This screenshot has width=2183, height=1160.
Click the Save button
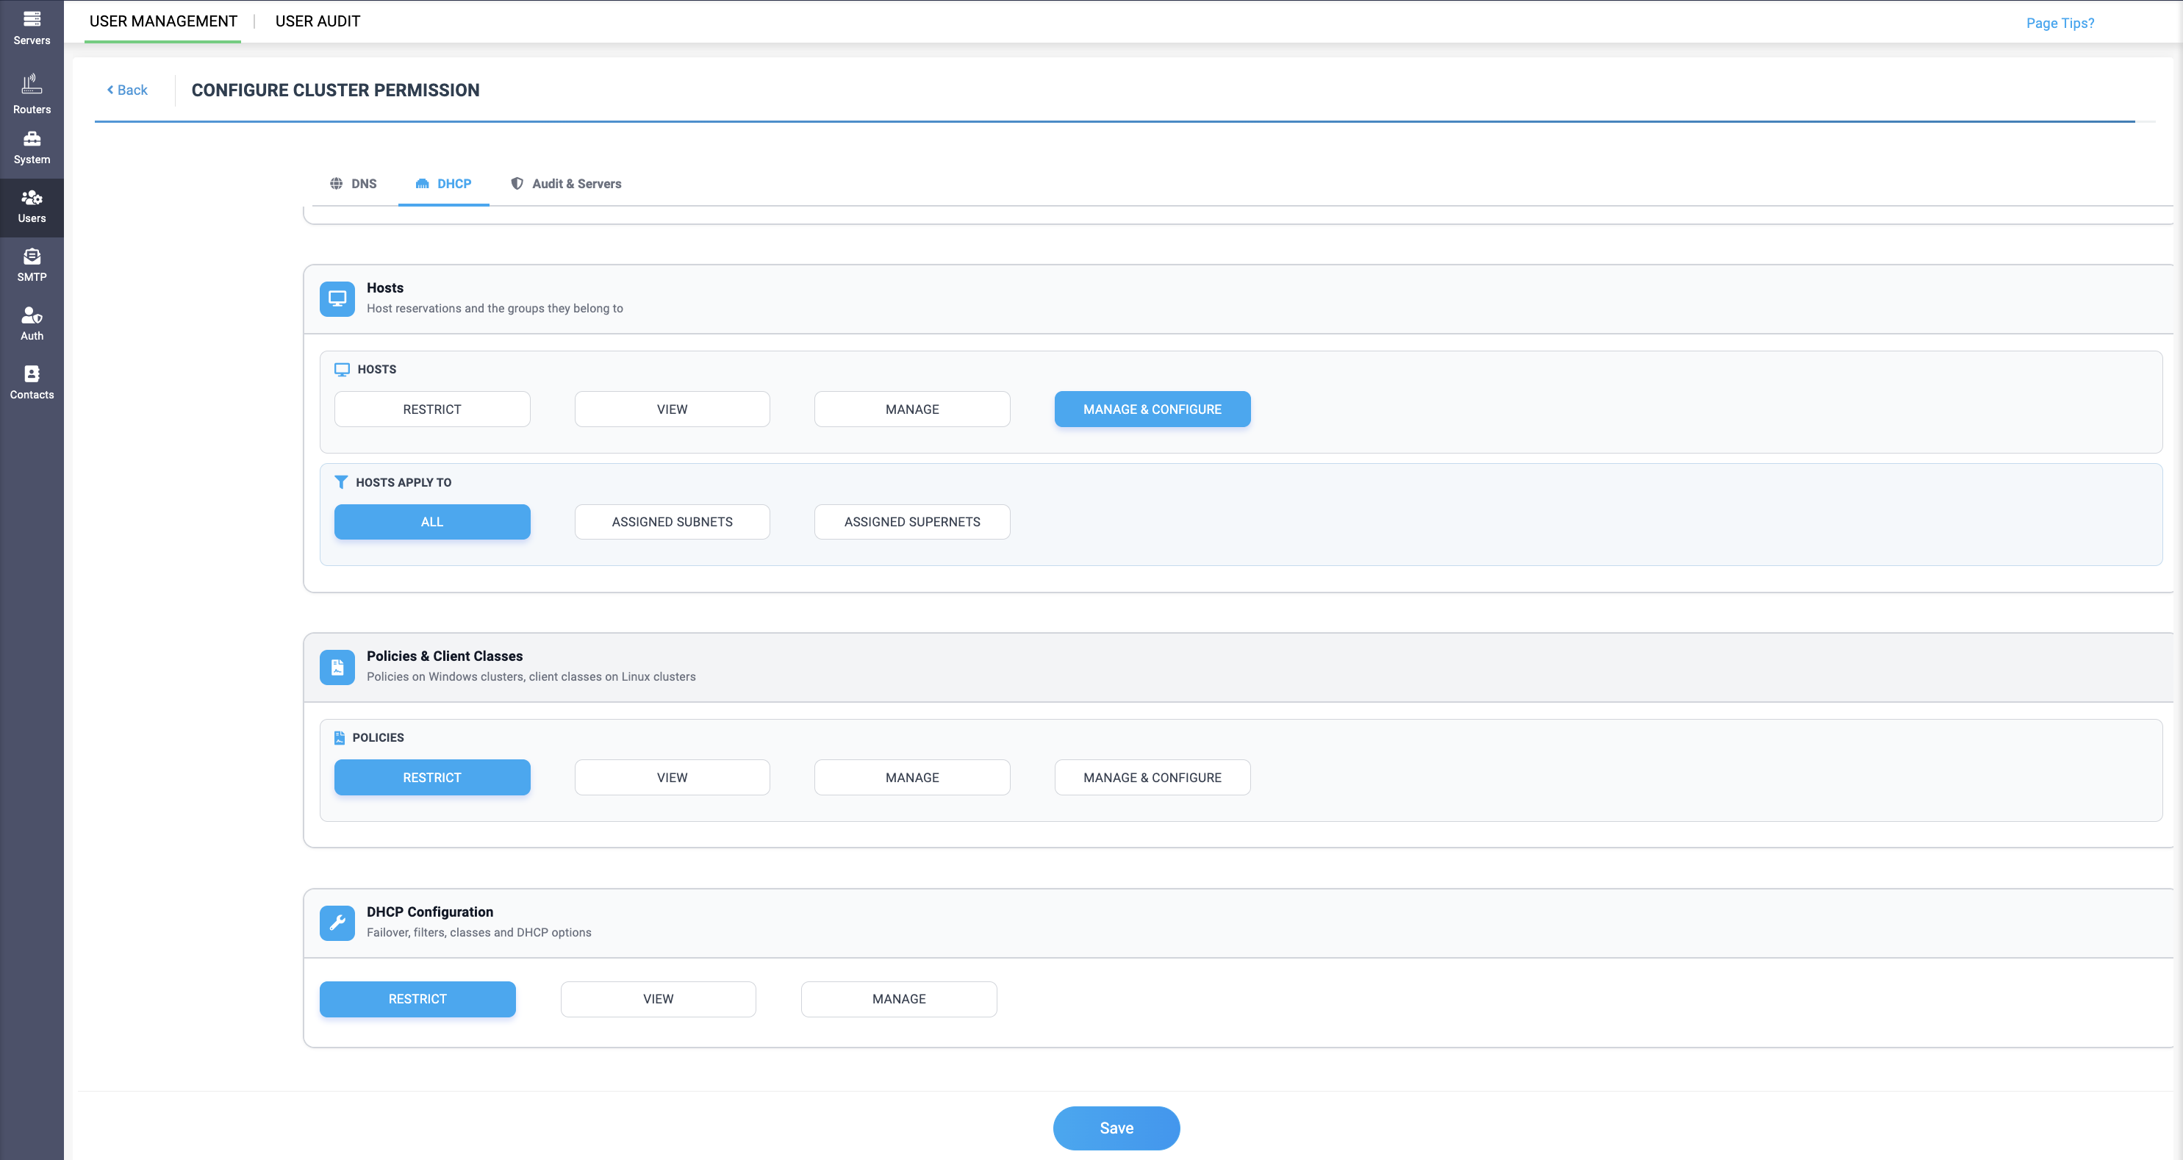pos(1116,1128)
